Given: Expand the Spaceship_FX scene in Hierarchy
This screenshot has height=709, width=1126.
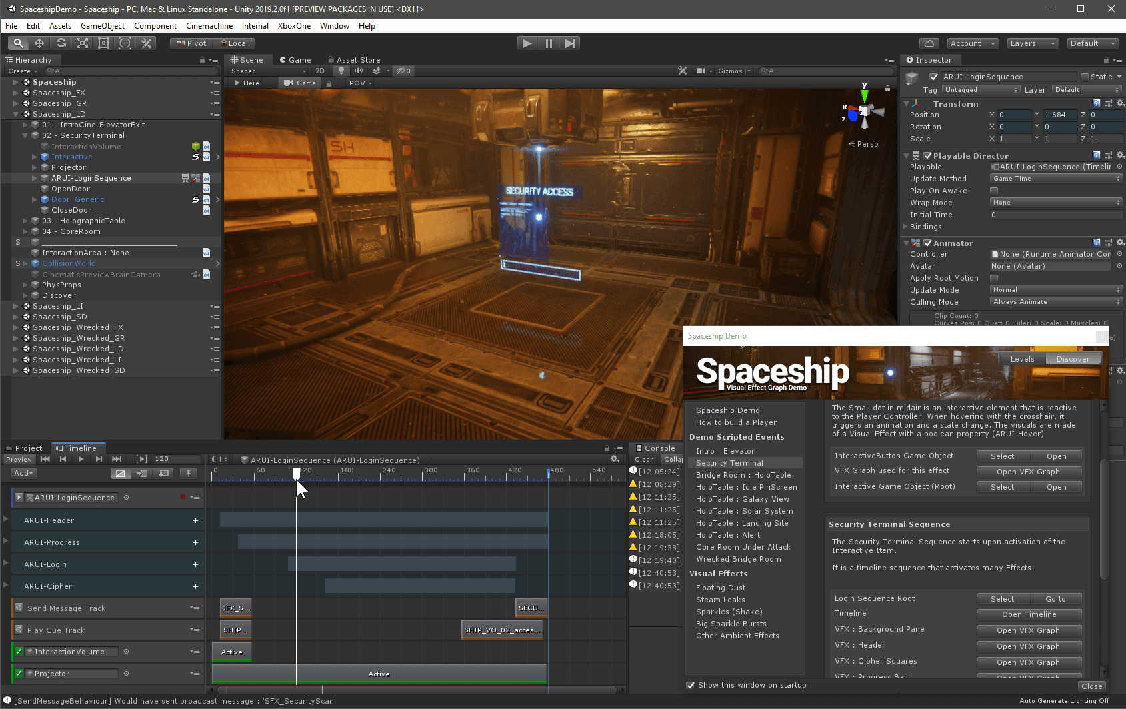Looking at the screenshot, I should click(16, 93).
